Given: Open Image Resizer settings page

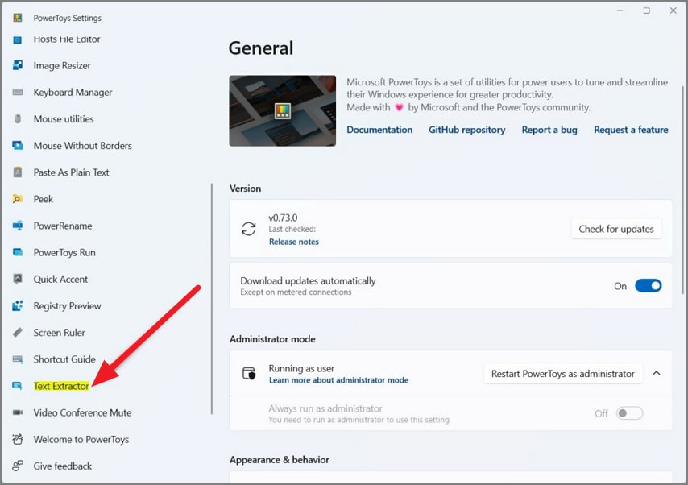Looking at the screenshot, I should click(62, 65).
